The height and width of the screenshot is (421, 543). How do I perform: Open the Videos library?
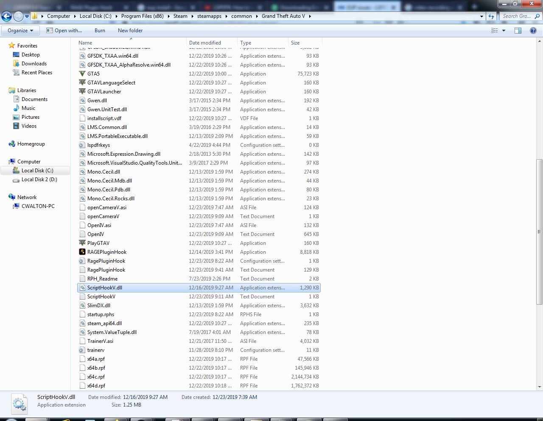tap(29, 126)
